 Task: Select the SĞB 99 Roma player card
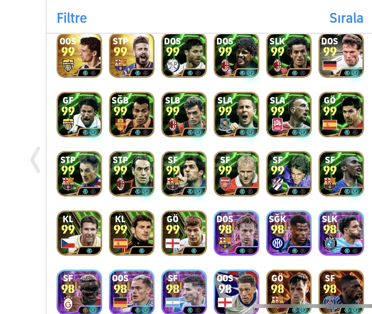point(132,115)
